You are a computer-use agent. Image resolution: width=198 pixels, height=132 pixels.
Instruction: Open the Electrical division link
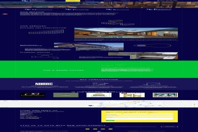click(x=117, y=10)
